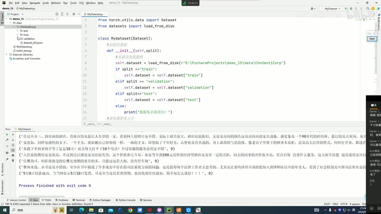Go to next highlighted error arrow
The width and height of the screenshot is (381, 214).
(x=374, y=20)
